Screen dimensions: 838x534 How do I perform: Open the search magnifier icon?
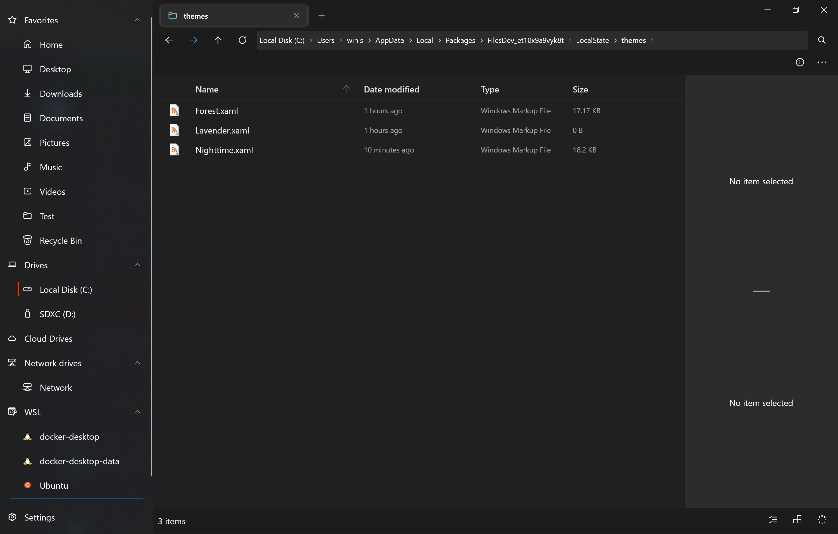pyautogui.click(x=821, y=40)
